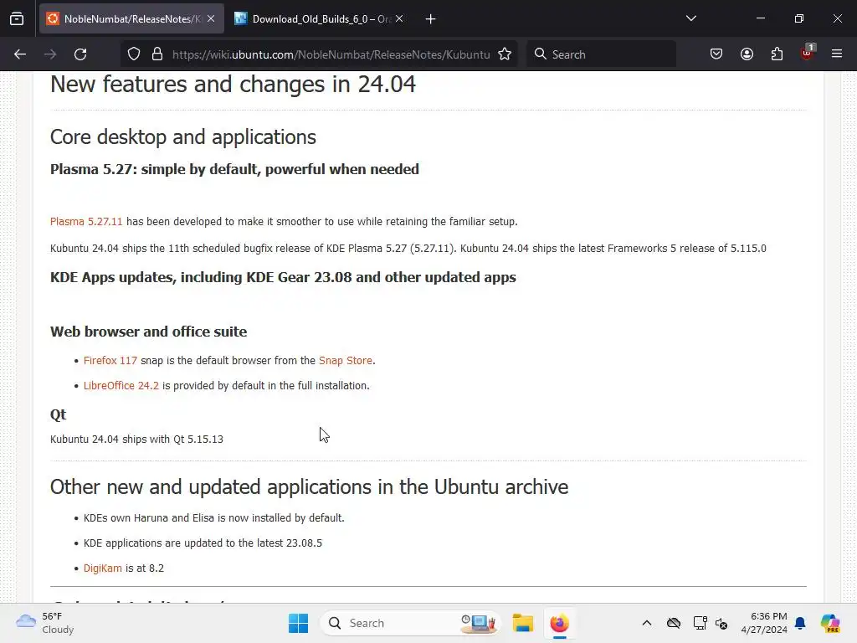Reload the current page
The image size is (857, 643).
pyautogui.click(x=80, y=54)
